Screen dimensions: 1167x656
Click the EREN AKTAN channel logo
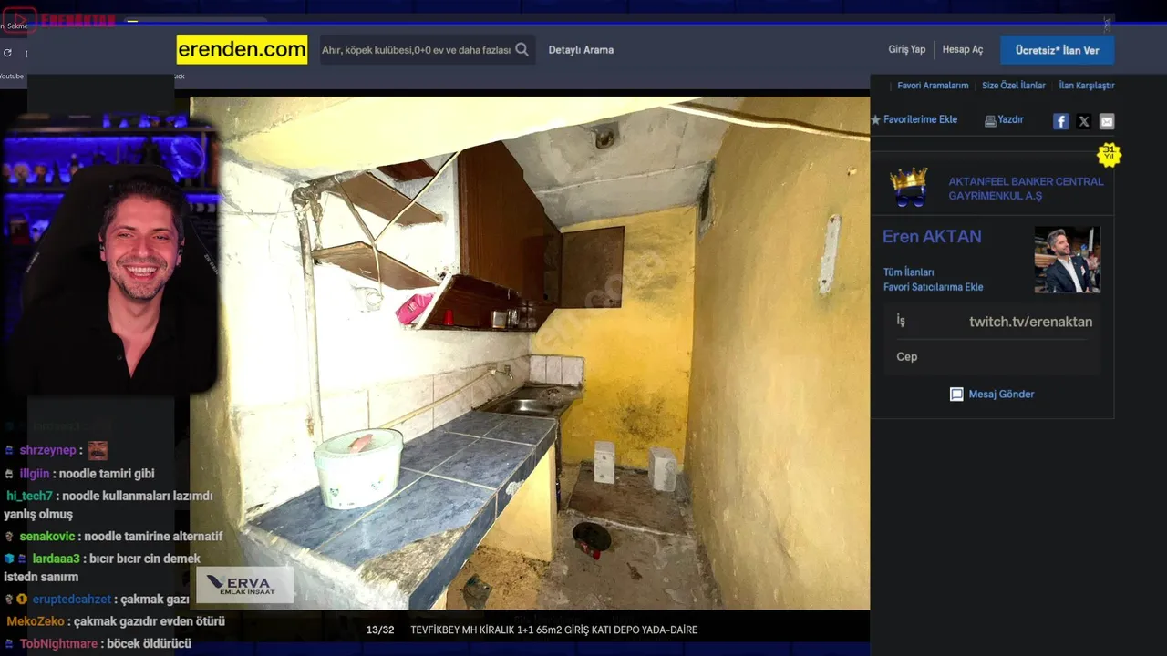click(58, 18)
